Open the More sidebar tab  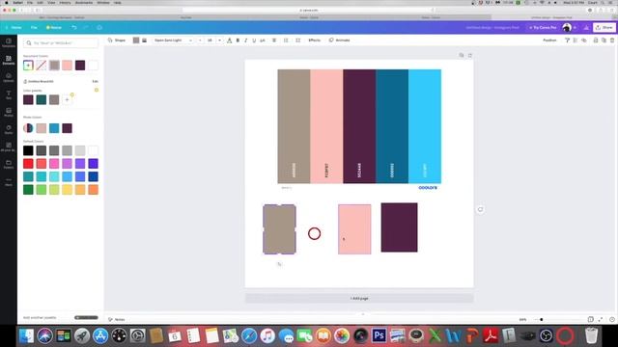pyautogui.click(x=9, y=181)
